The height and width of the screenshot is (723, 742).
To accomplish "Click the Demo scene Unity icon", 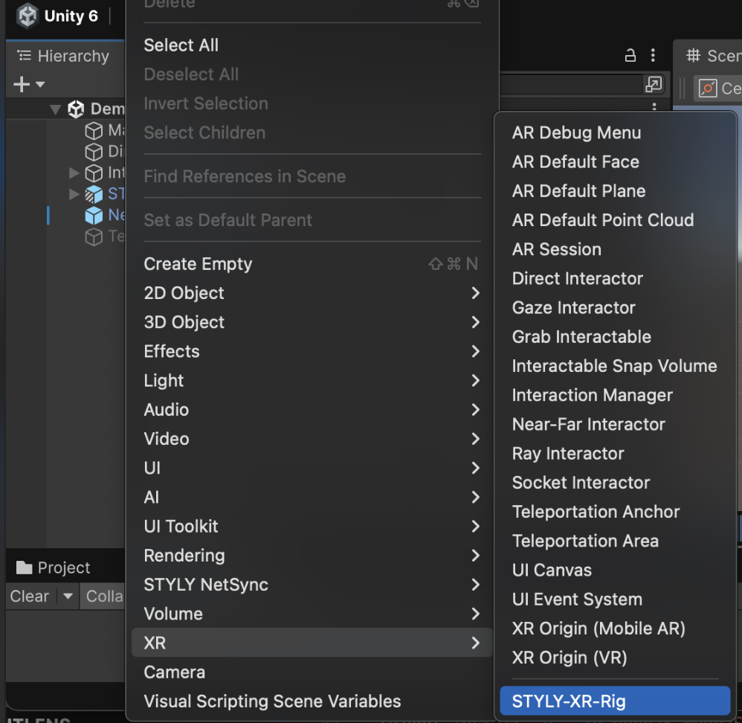I will [76, 109].
